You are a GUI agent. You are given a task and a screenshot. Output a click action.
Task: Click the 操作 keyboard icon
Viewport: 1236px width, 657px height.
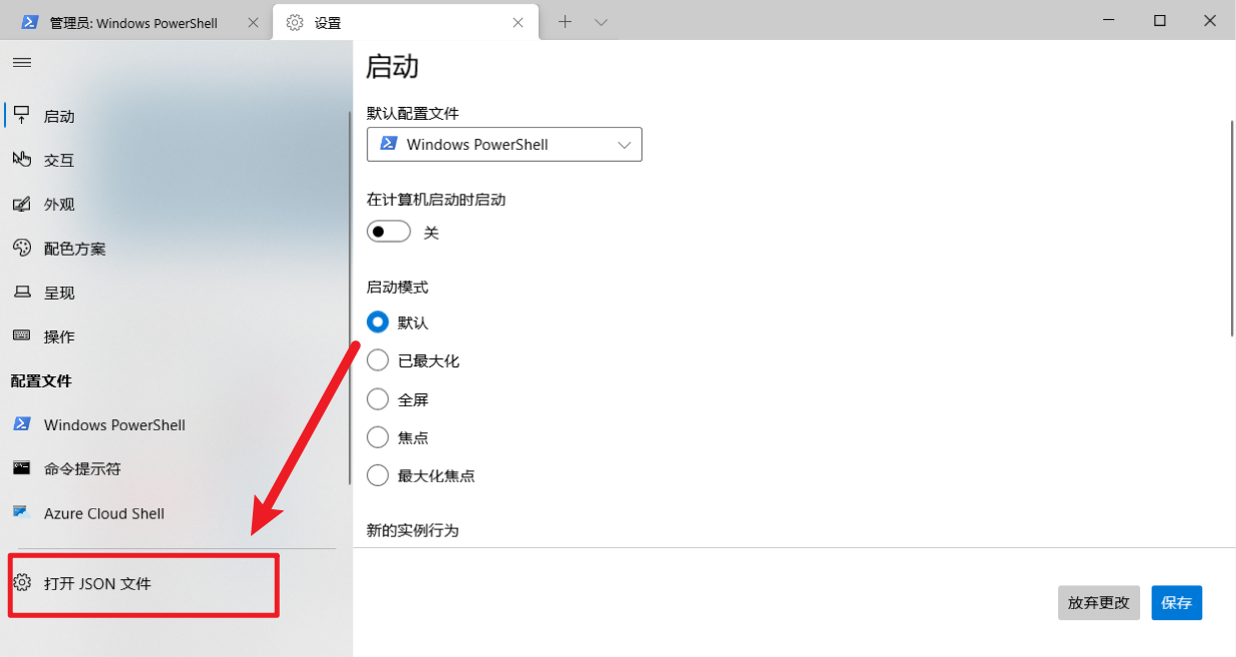21,336
